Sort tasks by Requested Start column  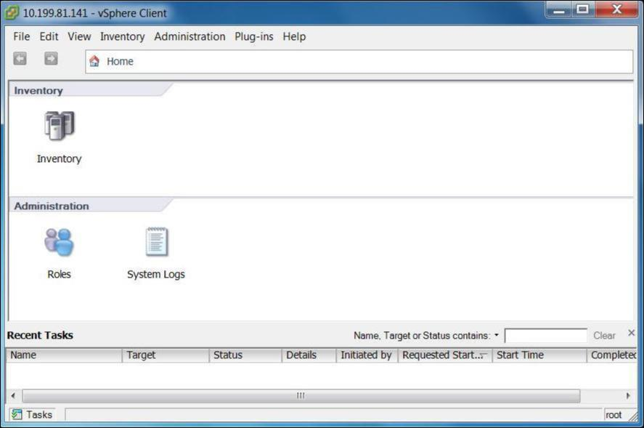pyautogui.click(x=445, y=355)
